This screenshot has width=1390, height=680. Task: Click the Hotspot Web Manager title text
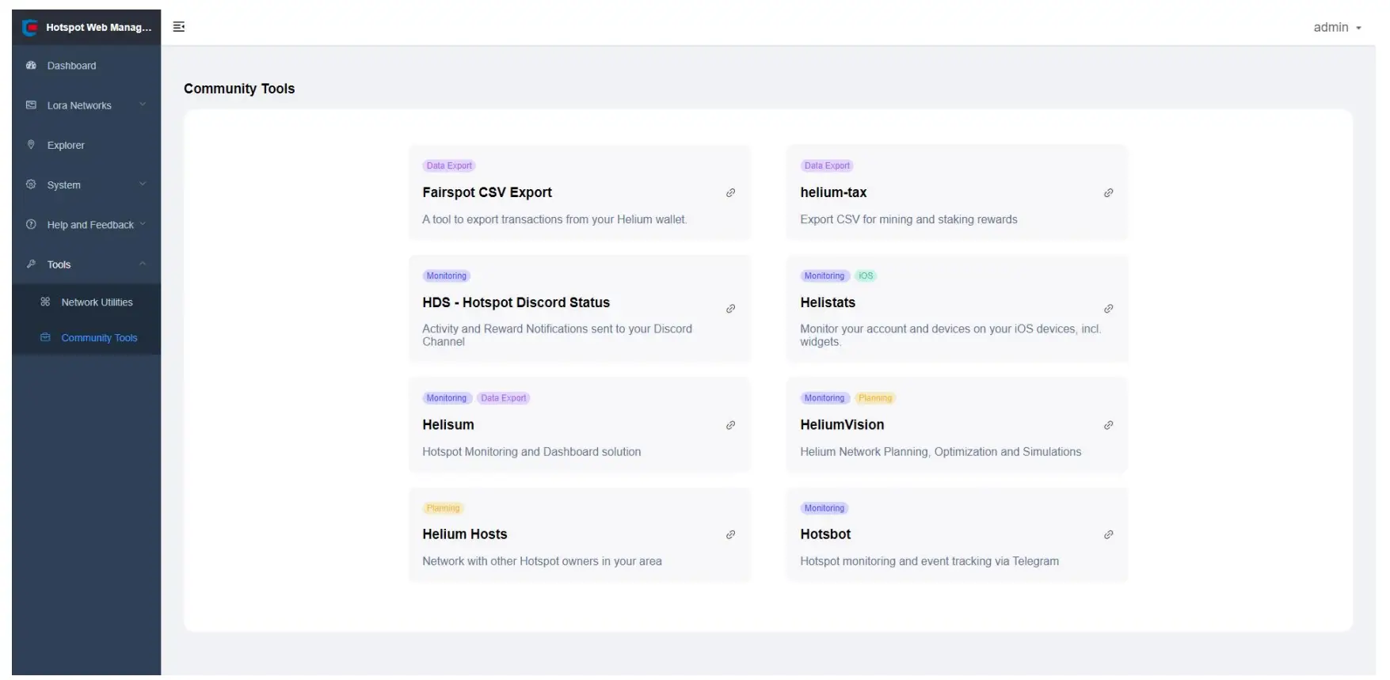(x=99, y=27)
